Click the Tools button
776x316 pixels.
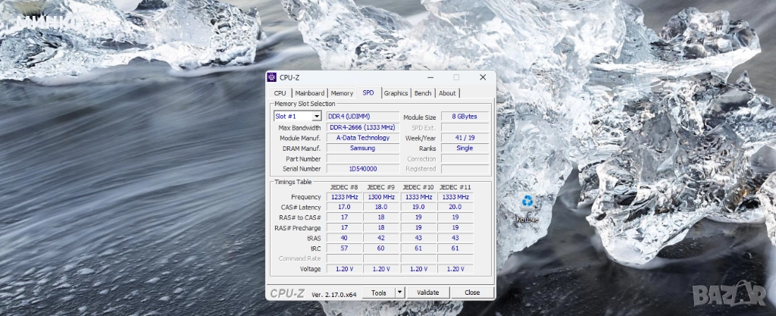click(x=379, y=292)
